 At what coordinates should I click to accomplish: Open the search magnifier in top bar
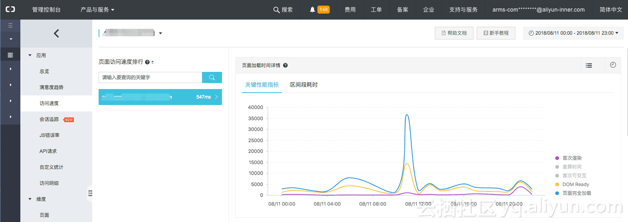point(276,10)
